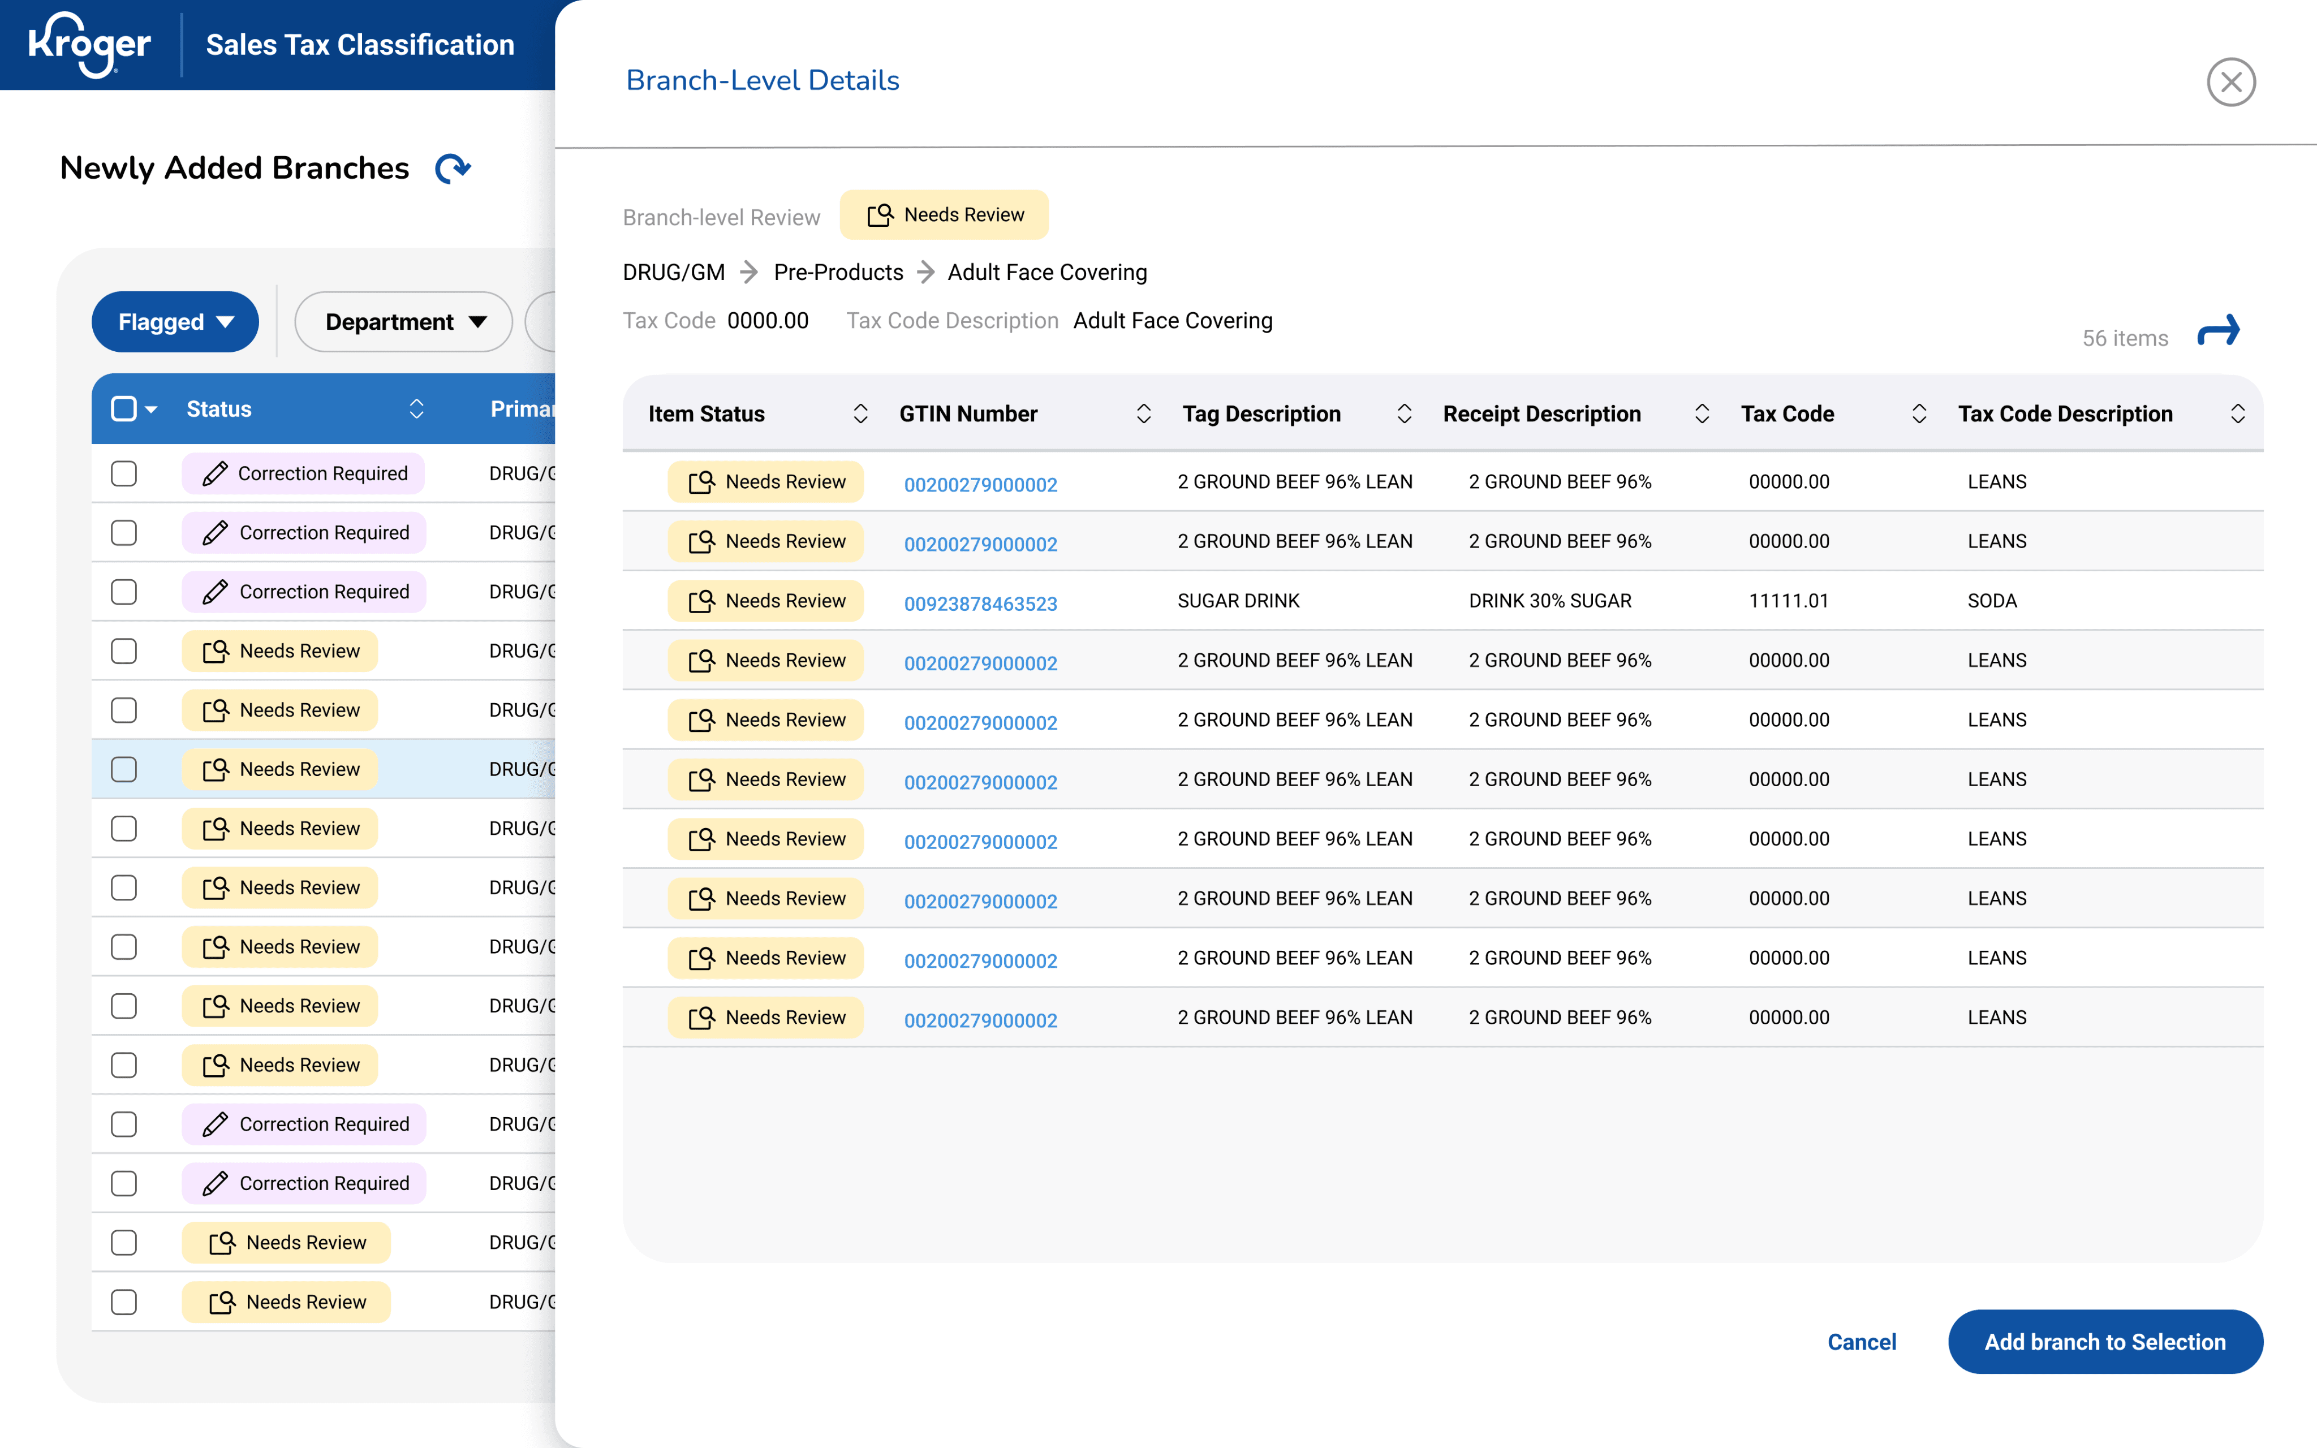This screenshot has height=1448, width=2317.
Task: Sort by Tag Description column arrows
Action: point(1403,413)
